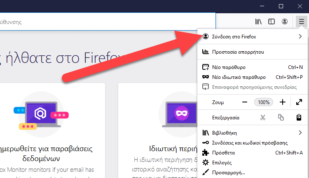Click the private window mask icon
Viewport: 309px width, 178px height.
pos(206,77)
